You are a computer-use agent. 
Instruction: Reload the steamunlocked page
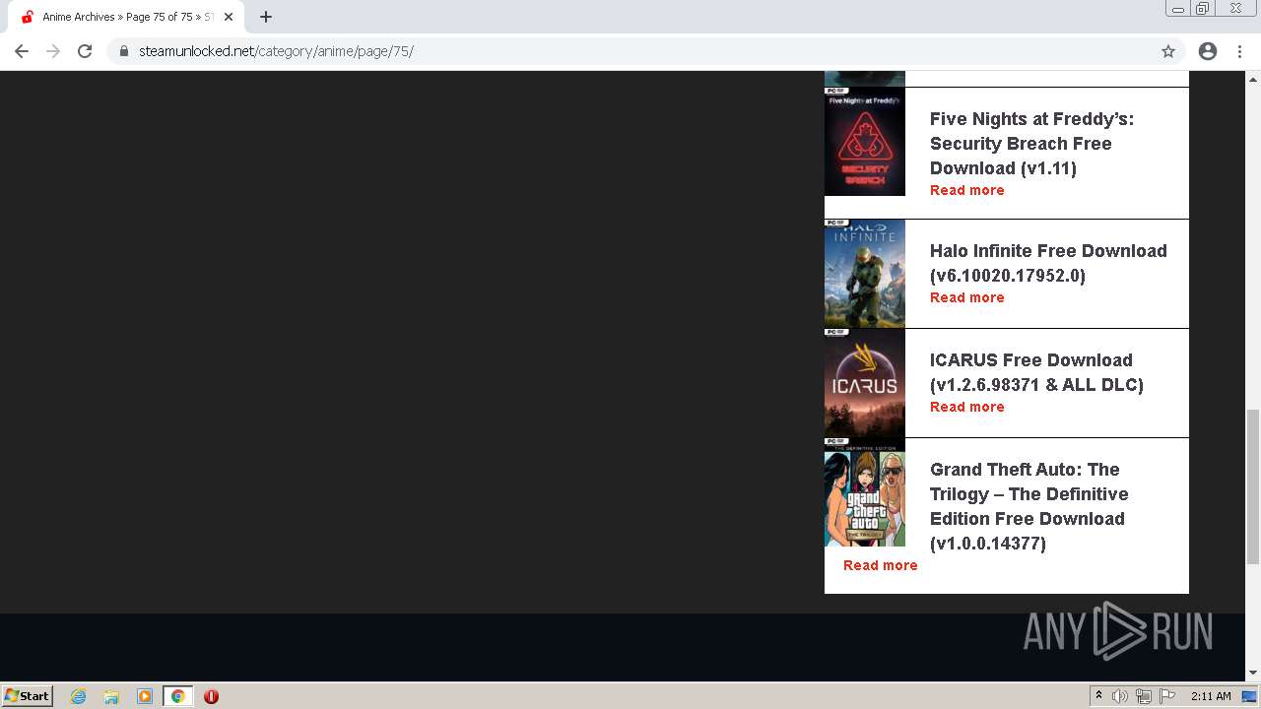point(85,51)
